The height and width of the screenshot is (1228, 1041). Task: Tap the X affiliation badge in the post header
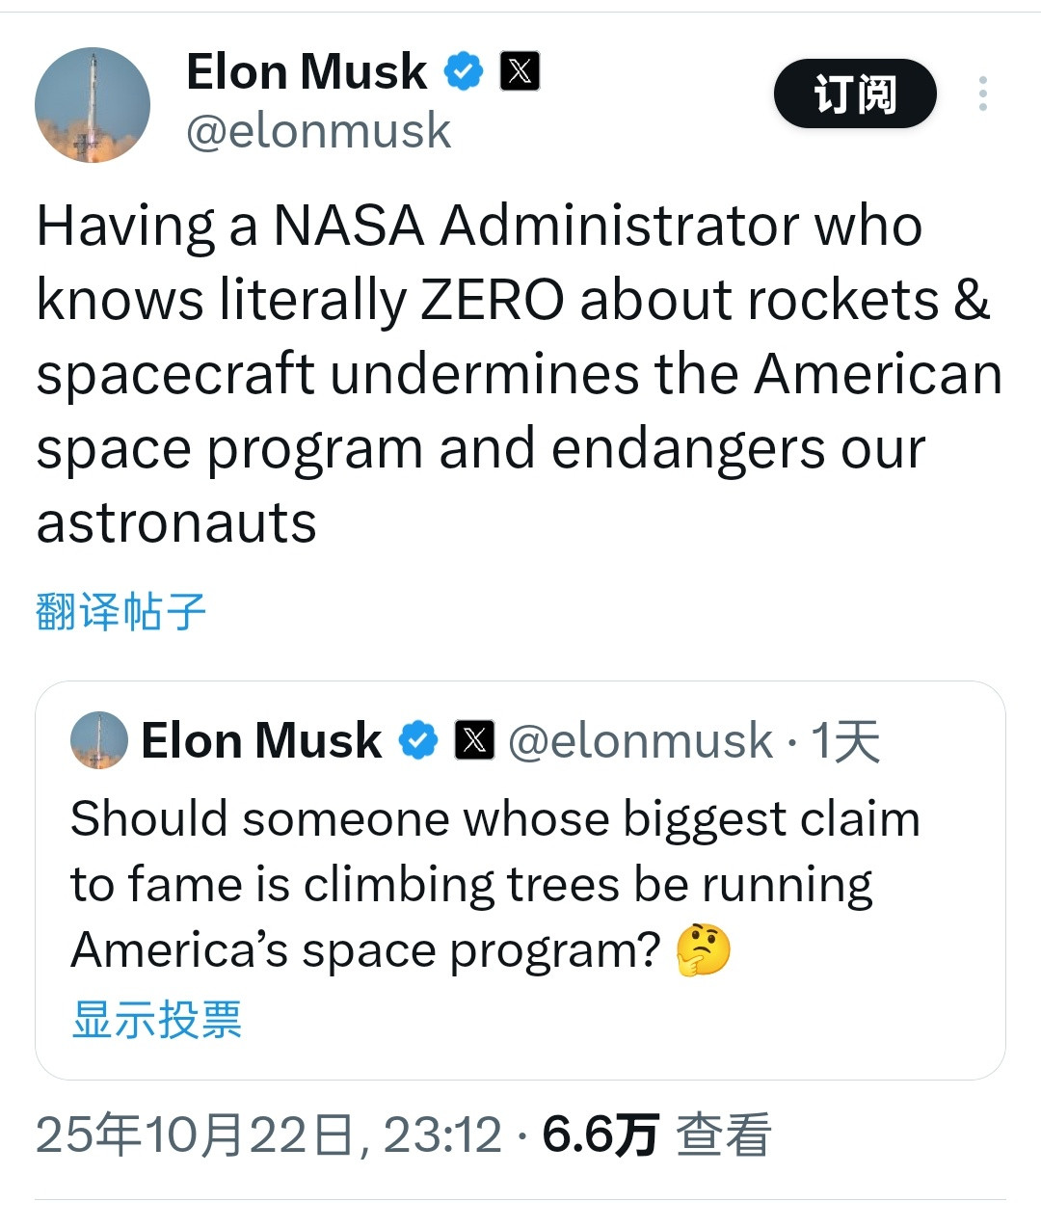[520, 71]
